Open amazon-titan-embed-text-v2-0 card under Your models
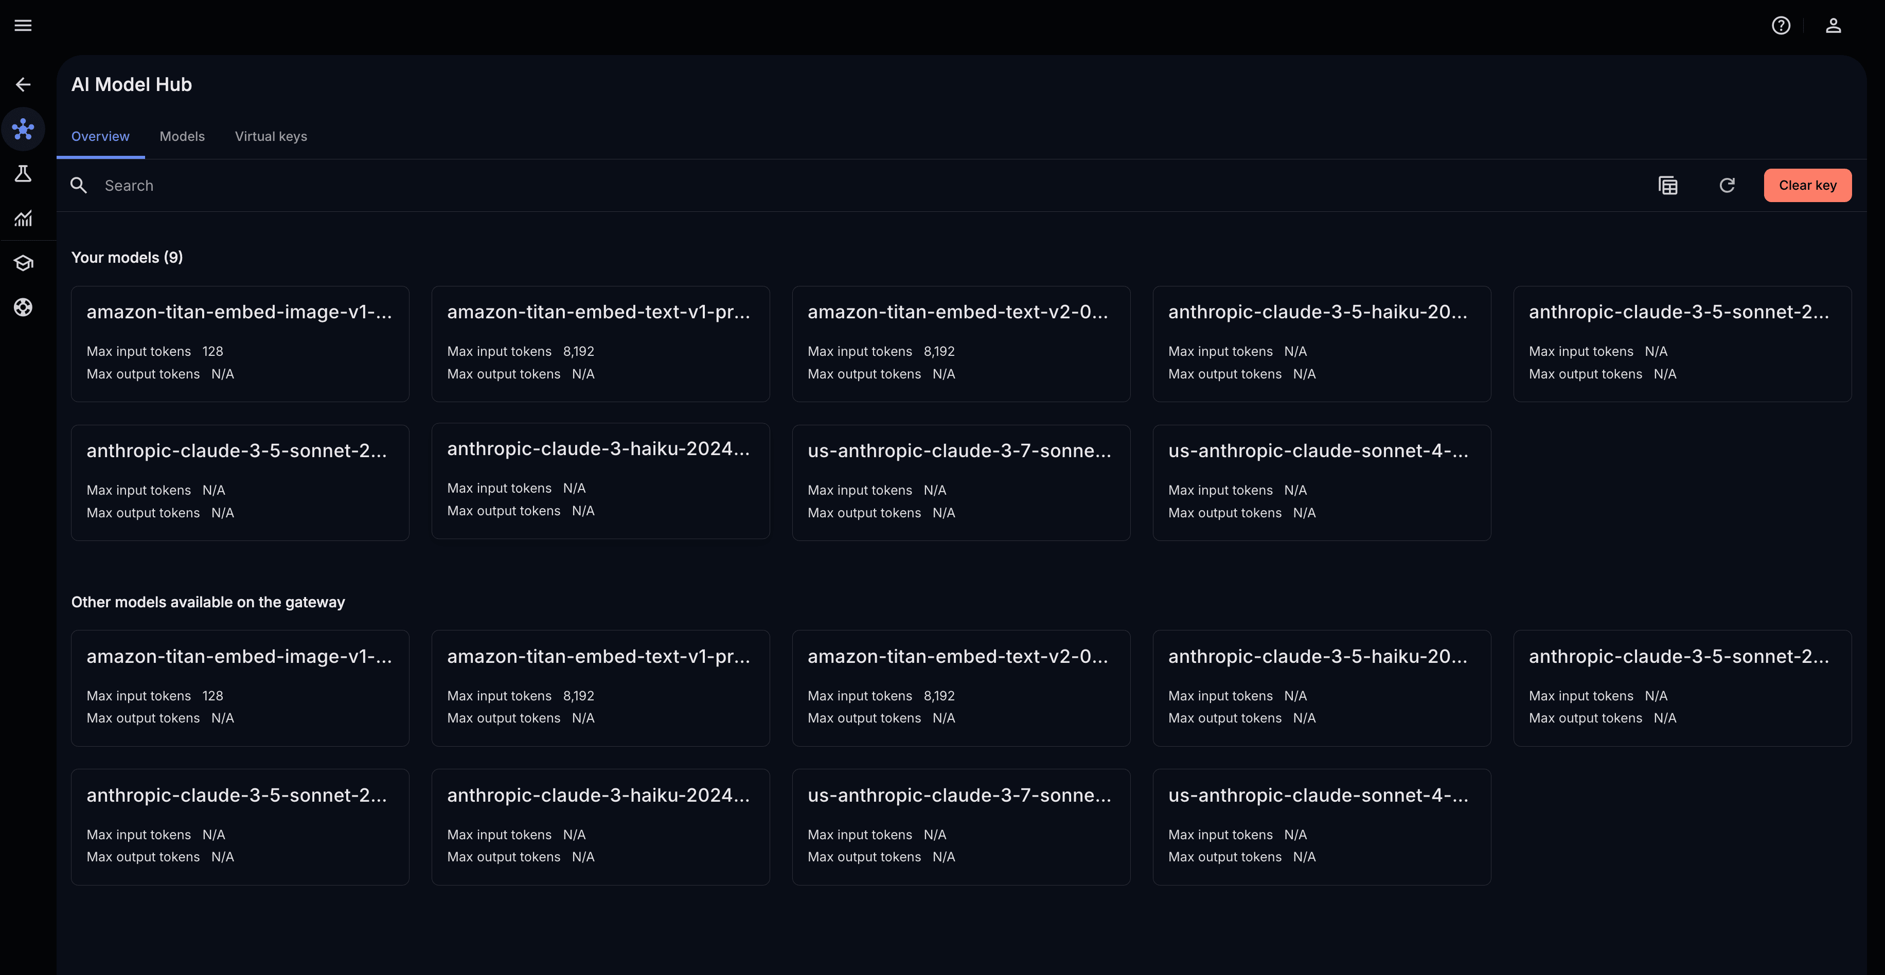Screen dimensions: 1885x975 962,344
